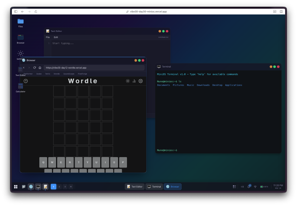Open the notifications bell icon

pos(249,186)
